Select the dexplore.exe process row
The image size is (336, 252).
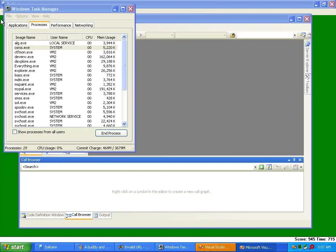click(65, 61)
